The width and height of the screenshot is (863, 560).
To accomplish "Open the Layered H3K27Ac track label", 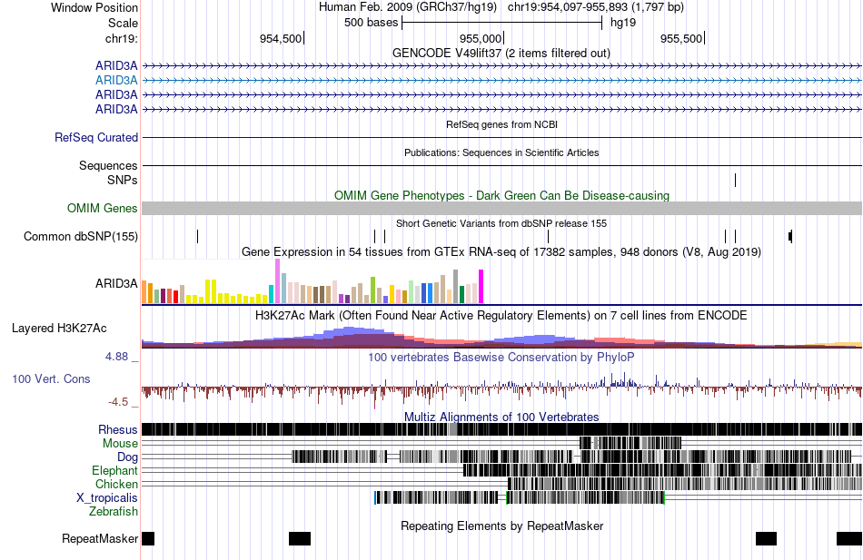I will pyautogui.click(x=59, y=329).
